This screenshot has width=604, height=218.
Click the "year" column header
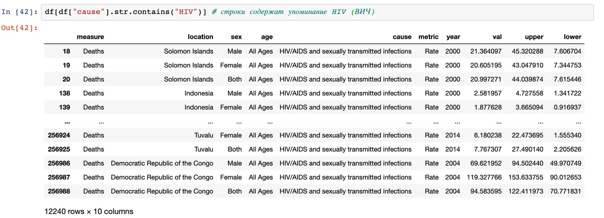[x=453, y=37]
